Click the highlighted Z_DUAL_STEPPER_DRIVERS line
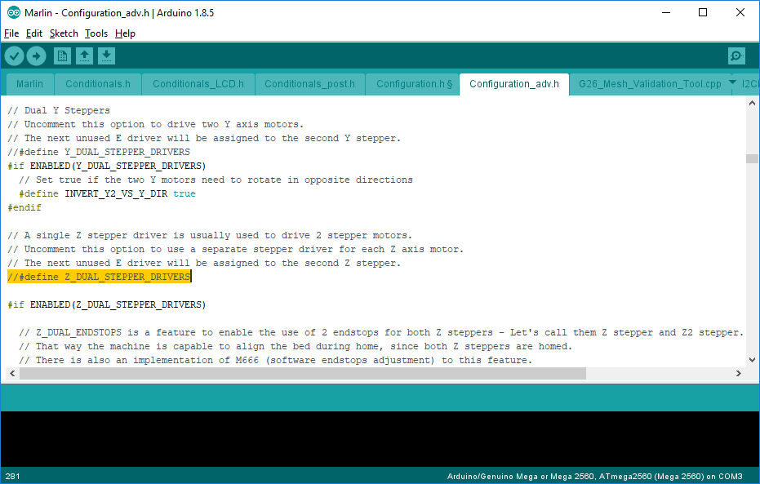Viewport: 760px width, 484px height. 98,276
